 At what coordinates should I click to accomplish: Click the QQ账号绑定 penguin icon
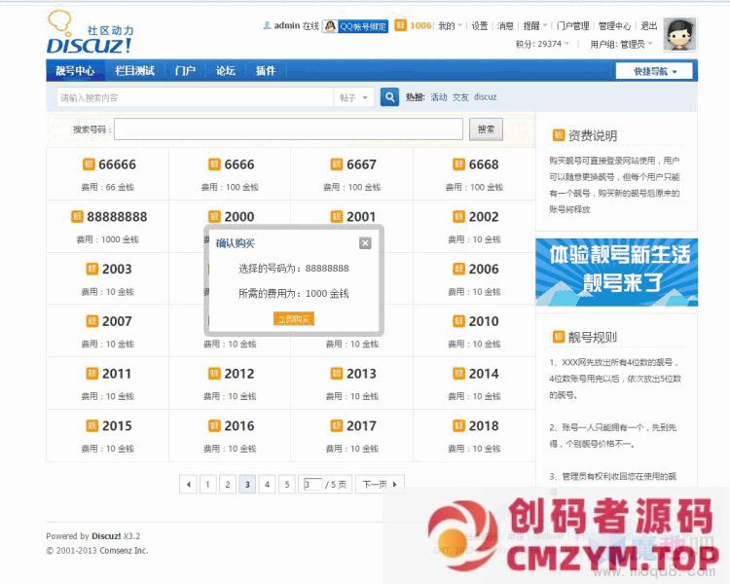(x=331, y=26)
